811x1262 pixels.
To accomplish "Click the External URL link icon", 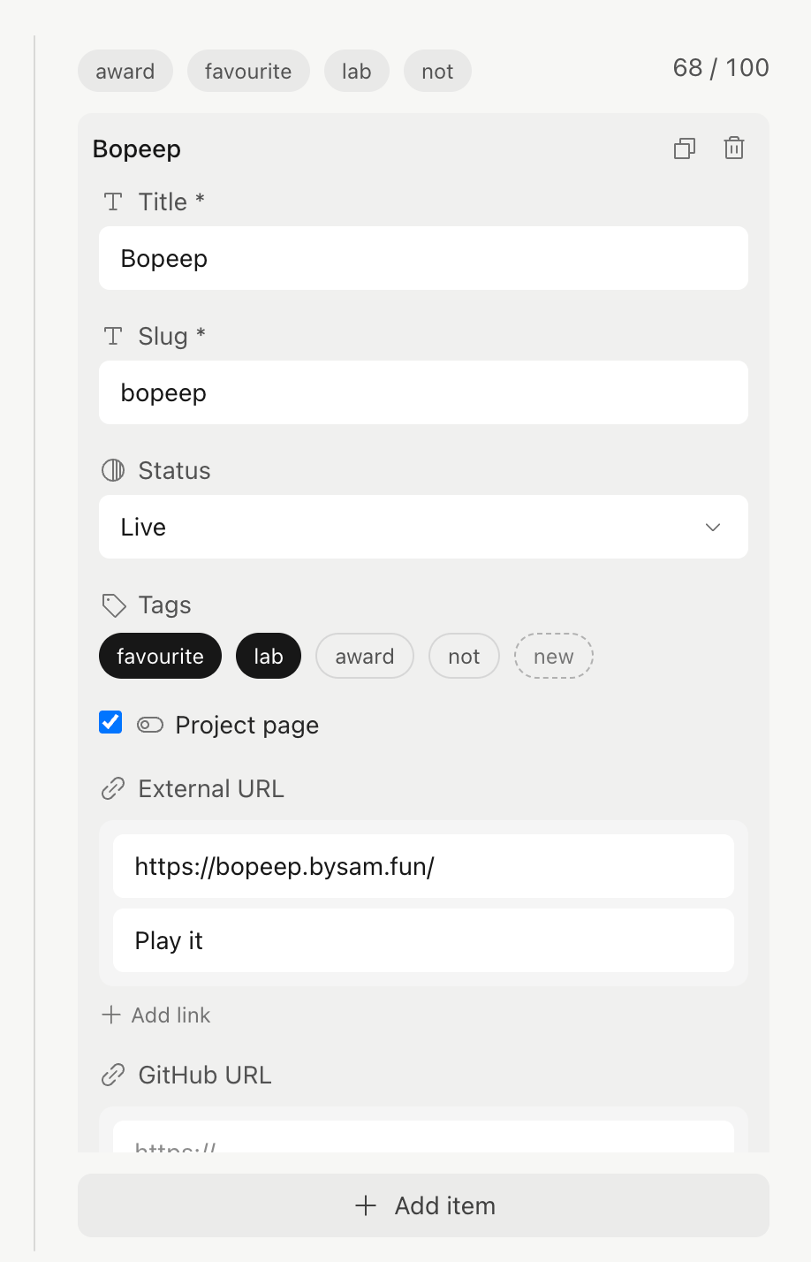I will pyautogui.click(x=113, y=789).
